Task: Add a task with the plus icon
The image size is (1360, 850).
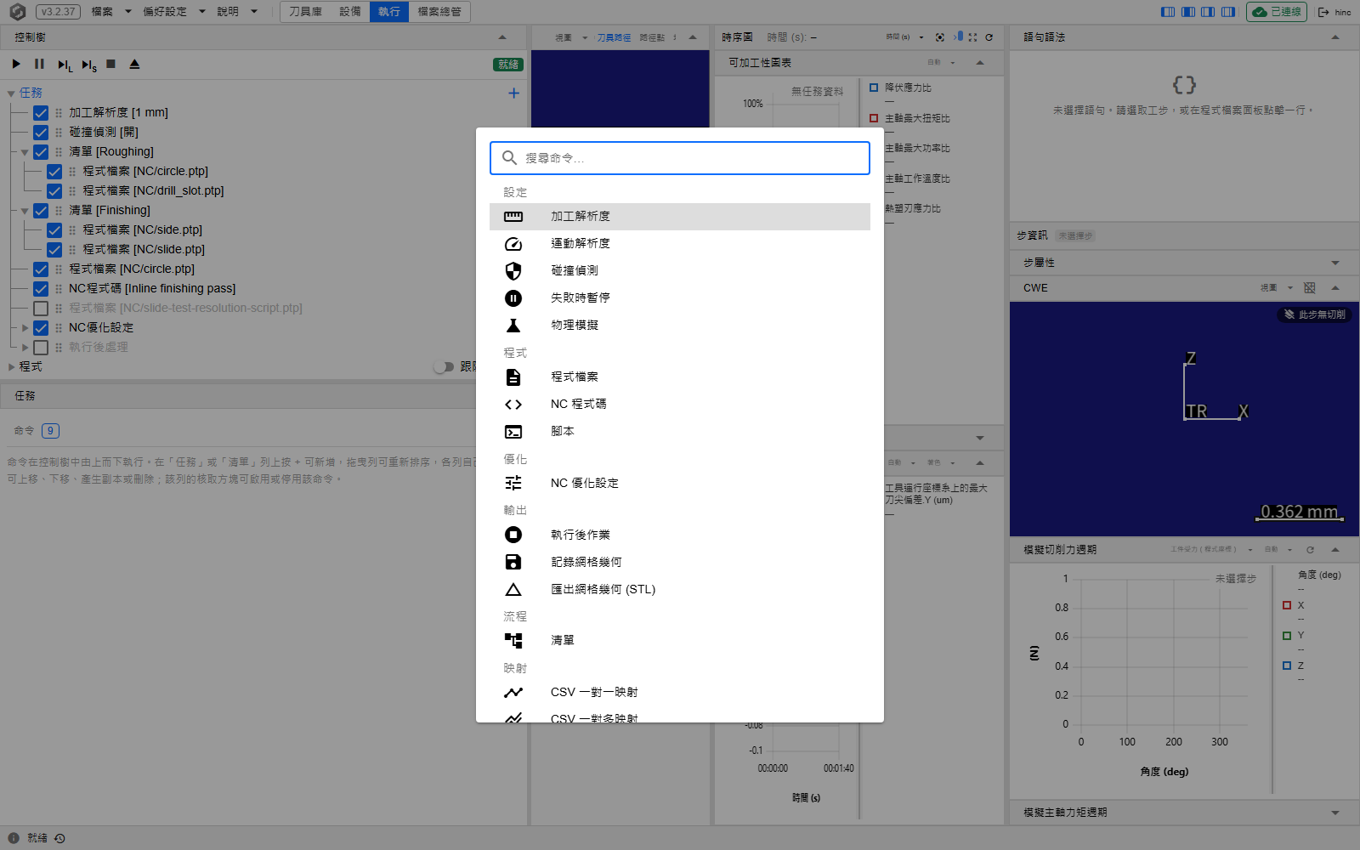Action: click(x=513, y=93)
